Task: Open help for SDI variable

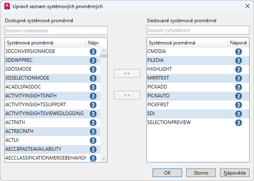Action: click(239, 114)
